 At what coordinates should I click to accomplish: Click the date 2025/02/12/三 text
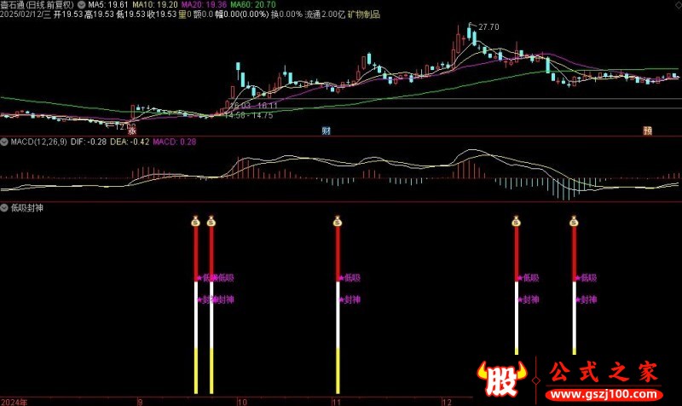click(26, 14)
